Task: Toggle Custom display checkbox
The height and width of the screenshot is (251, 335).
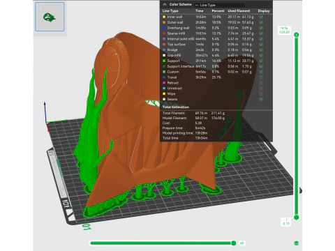Action: 261,72
